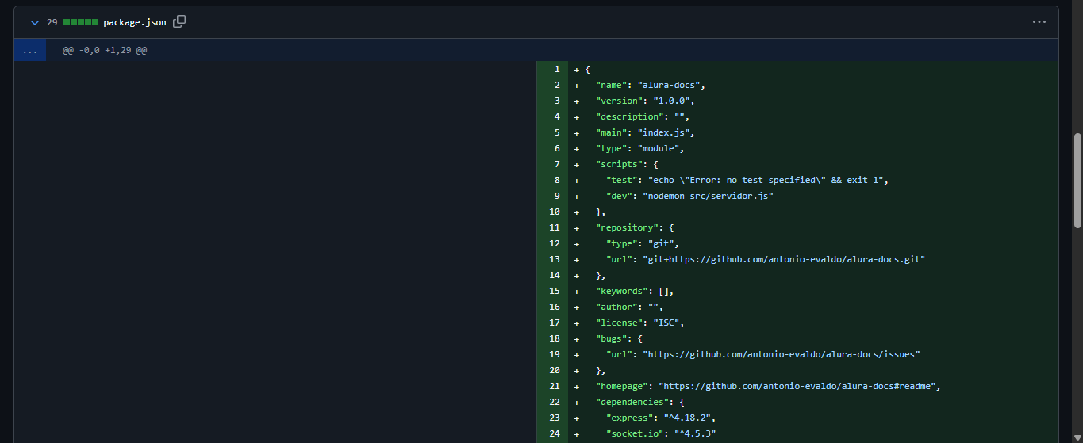This screenshot has height=443, width=1083.
Task: Open the three-dot file options menu
Action: 1039,22
